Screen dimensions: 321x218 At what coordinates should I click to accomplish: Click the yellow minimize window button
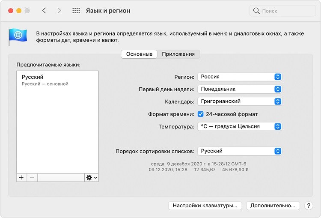(x=19, y=11)
